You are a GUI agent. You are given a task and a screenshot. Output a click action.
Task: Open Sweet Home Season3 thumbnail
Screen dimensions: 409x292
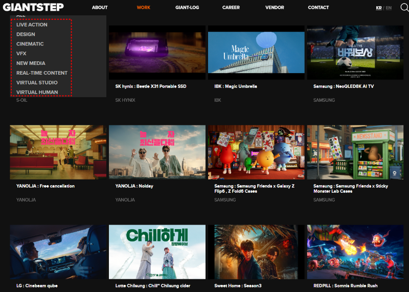pos(256,252)
